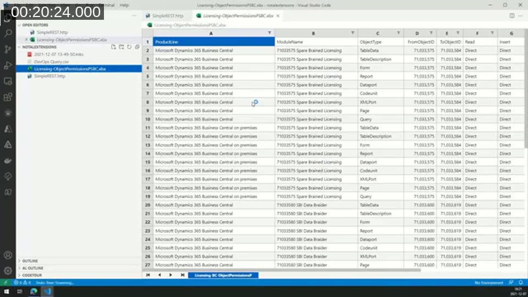Open SimpleREST.http in NOTALEXTENSIONS folder
The image size is (528, 297).
click(x=50, y=76)
